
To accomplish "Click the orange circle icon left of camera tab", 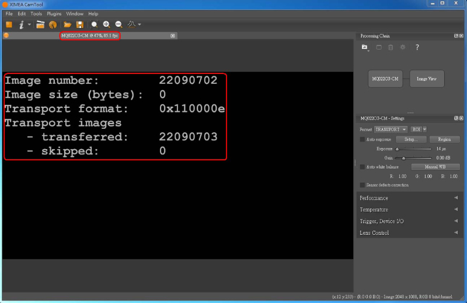I will pyautogui.click(x=6, y=36).
